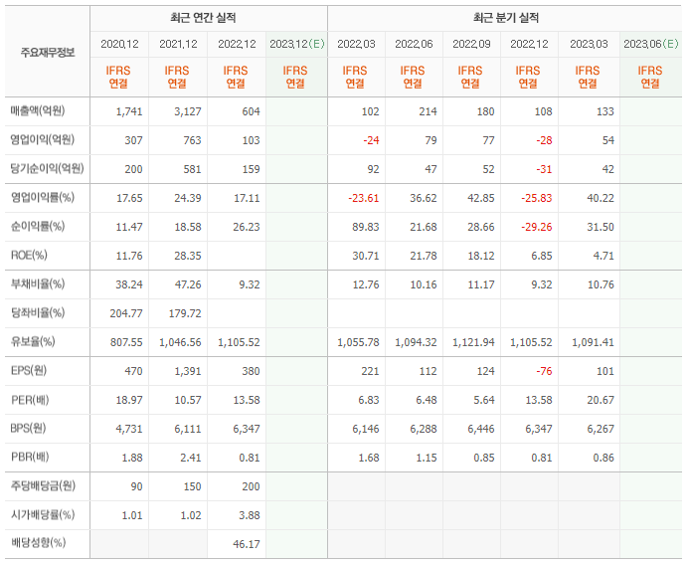This screenshot has height=562, width=689.
Task: Select estimated annual column 2023.12(E)
Action: pyautogui.click(x=297, y=44)
